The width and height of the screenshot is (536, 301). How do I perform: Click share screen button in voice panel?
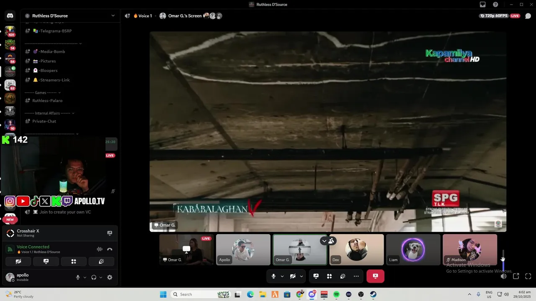tap(46, 261)
